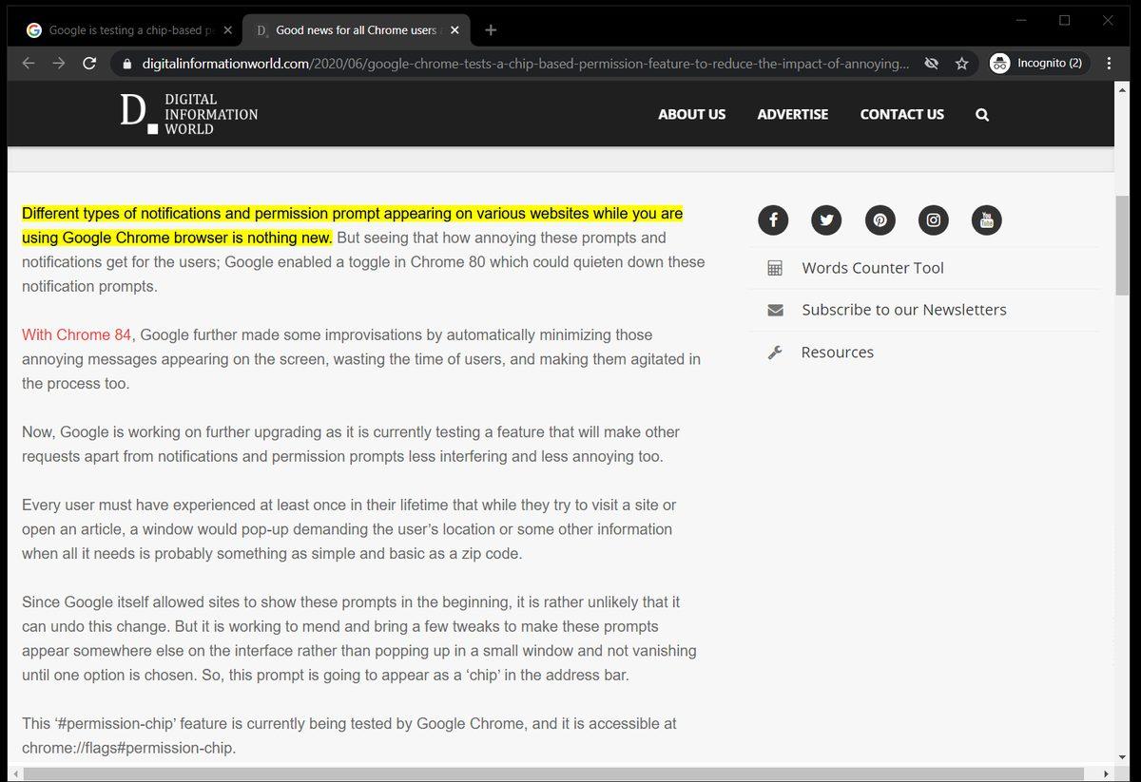This screenshot has height=782, width=1141.
Task: Open the Instagram social icon
Action: 934,220
